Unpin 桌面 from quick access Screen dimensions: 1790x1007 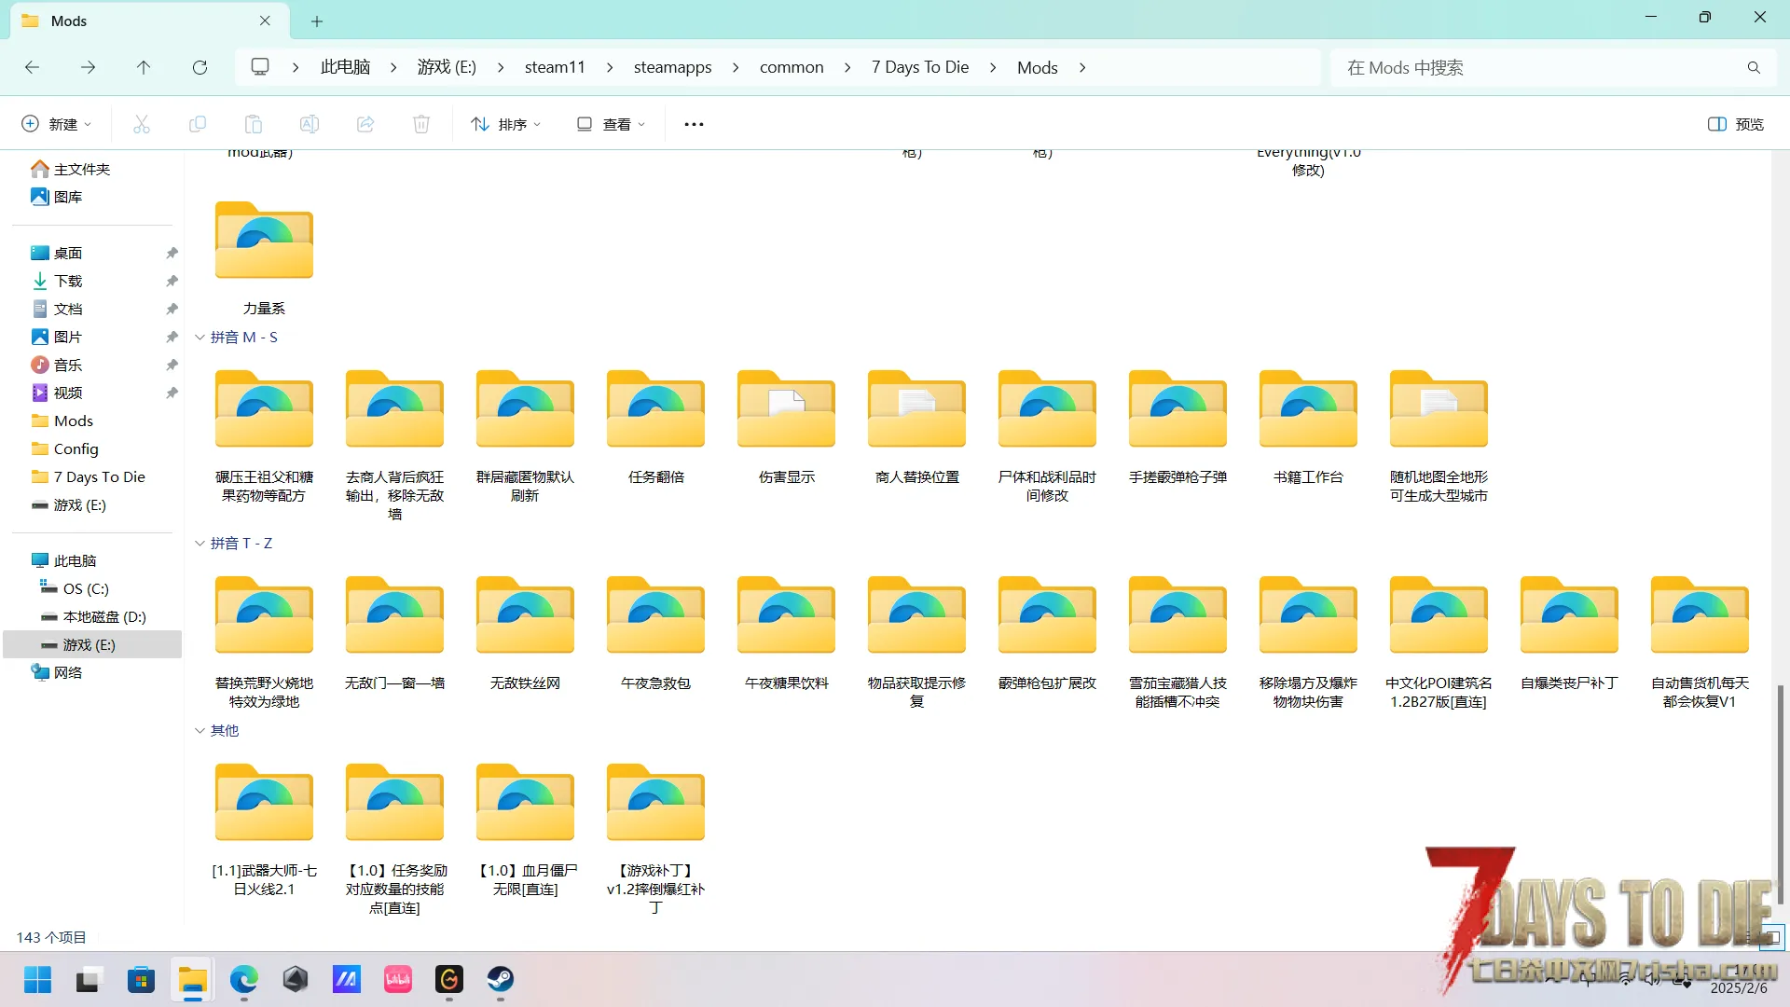[x=172, y=253]
